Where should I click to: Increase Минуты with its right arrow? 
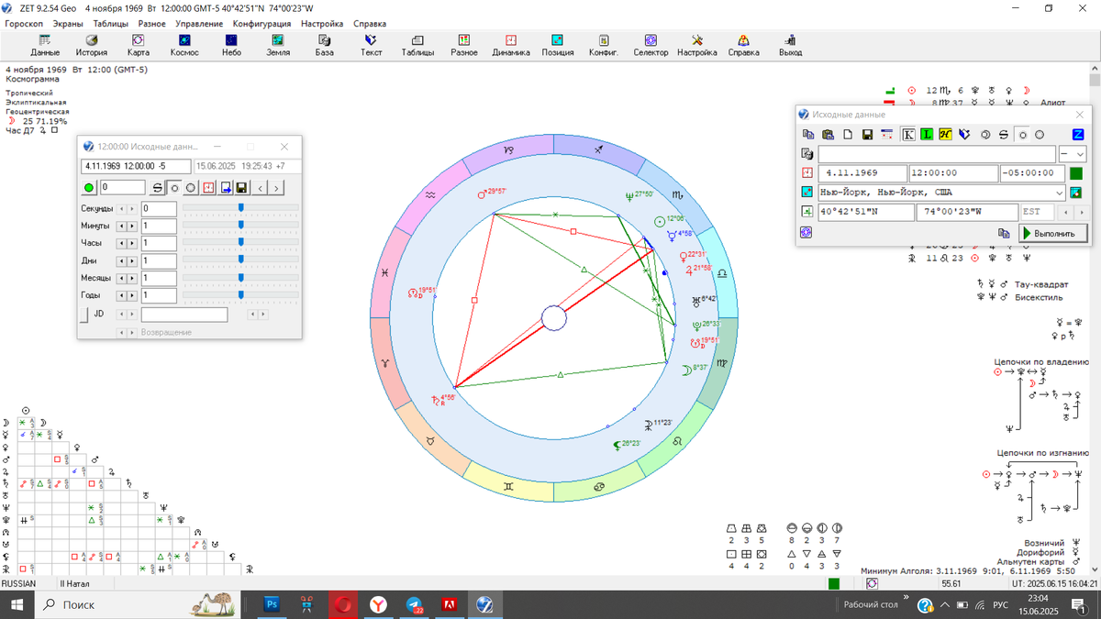132,226
